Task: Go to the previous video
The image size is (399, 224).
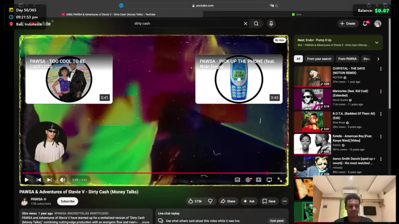Action: click(x=39, y=180)
